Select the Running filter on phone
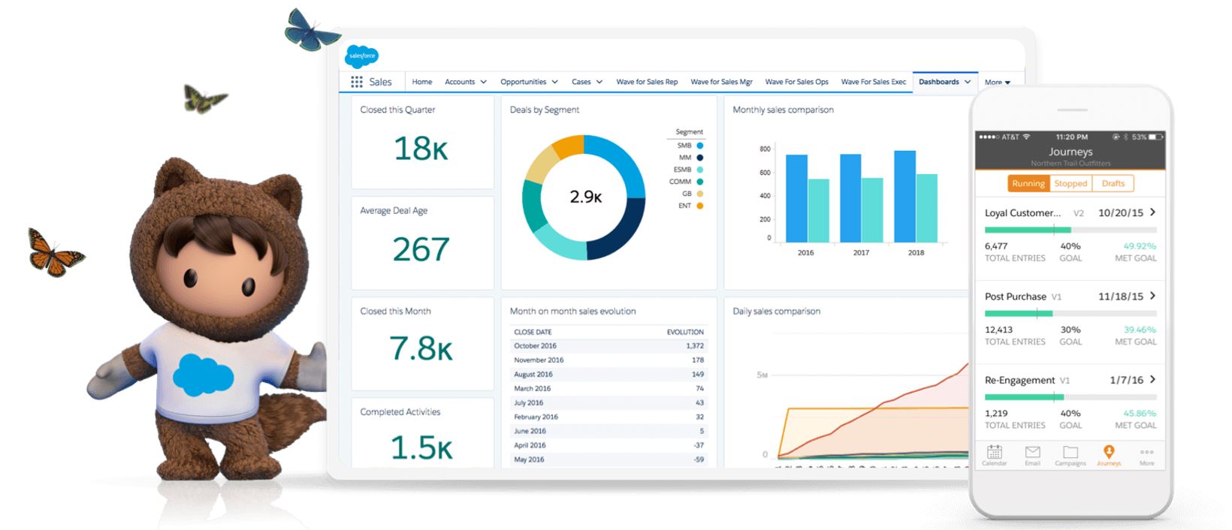Viewport: 1232px width, 530px height. [1028, 183]
